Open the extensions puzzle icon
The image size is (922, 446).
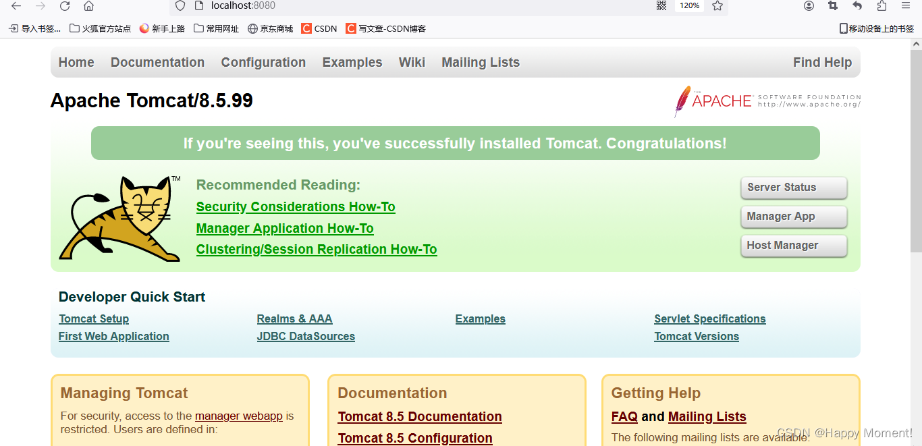(882, 5)
